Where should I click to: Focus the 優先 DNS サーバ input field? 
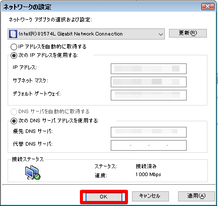(149, 132)
